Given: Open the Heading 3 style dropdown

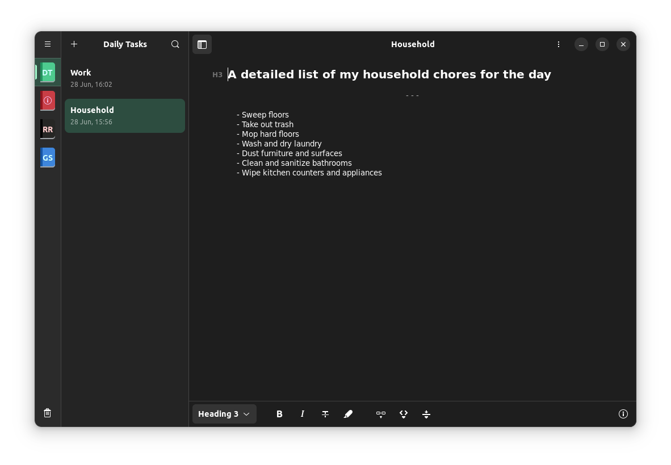Looking at the screenshot, I should pyautogui.click(x=224, y=414).
